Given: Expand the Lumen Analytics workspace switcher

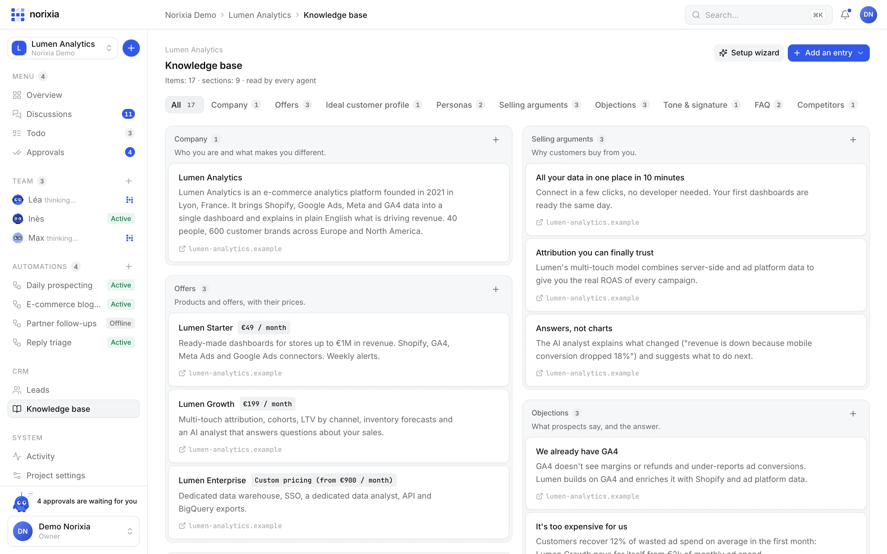Looking at the screenshot, I should (62, 48).
